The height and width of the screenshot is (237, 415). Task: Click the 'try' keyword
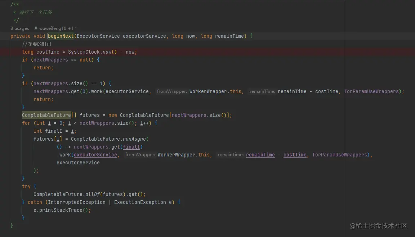click(x=26, y=187)
